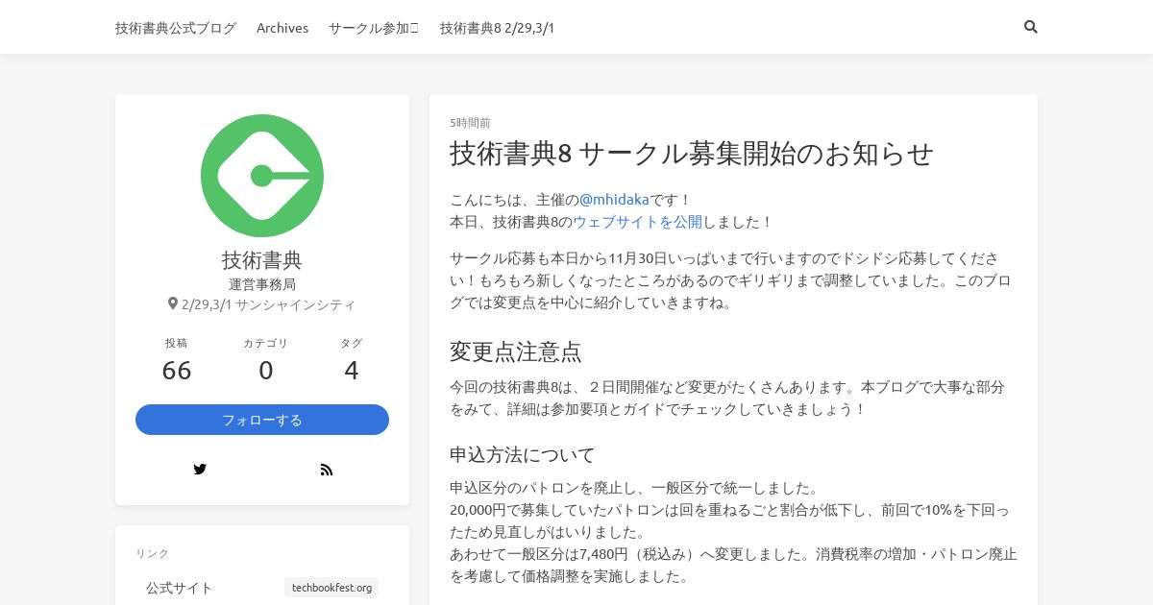Click the 技術書典 profile name

(x=262, y=260)
